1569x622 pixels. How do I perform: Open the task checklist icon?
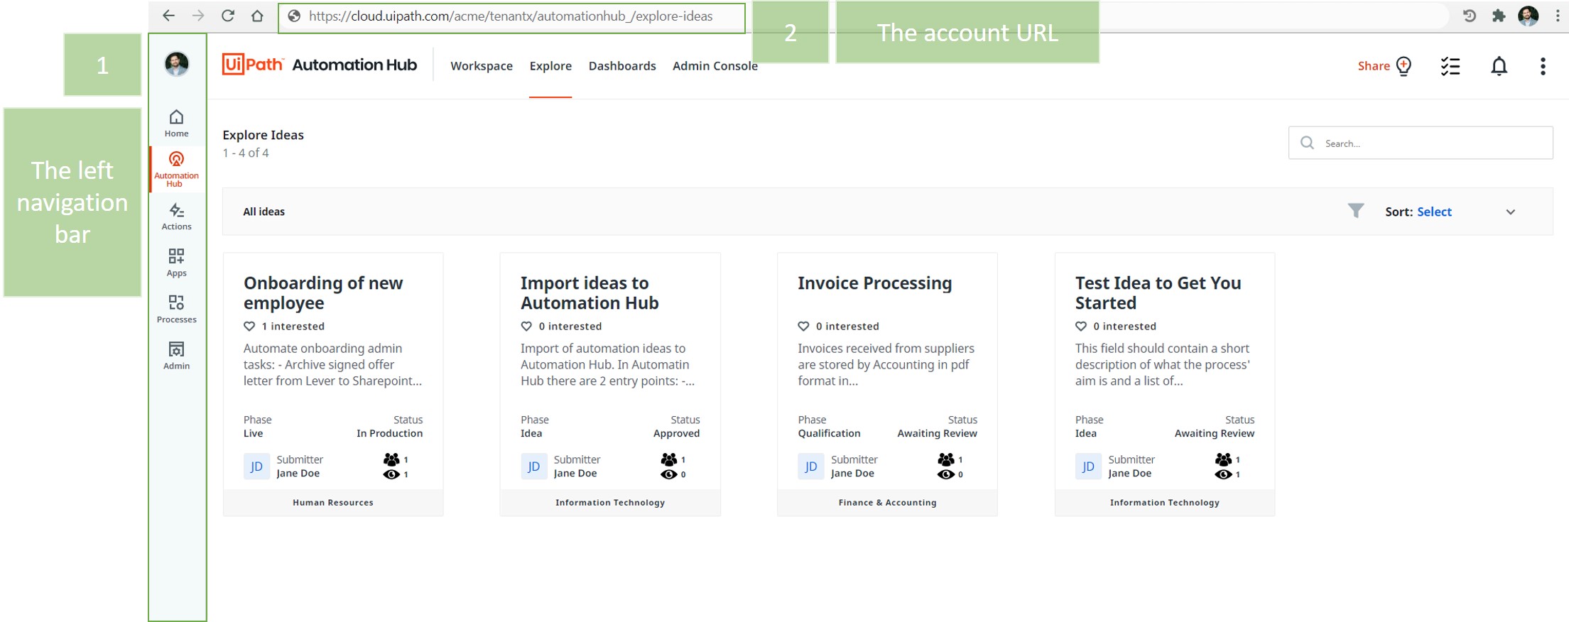point(1450,66)
